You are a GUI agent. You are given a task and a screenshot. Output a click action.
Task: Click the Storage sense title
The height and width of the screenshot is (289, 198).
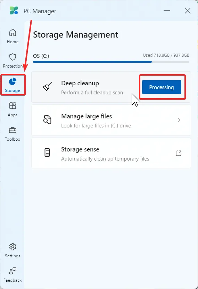tap(80, 149)
